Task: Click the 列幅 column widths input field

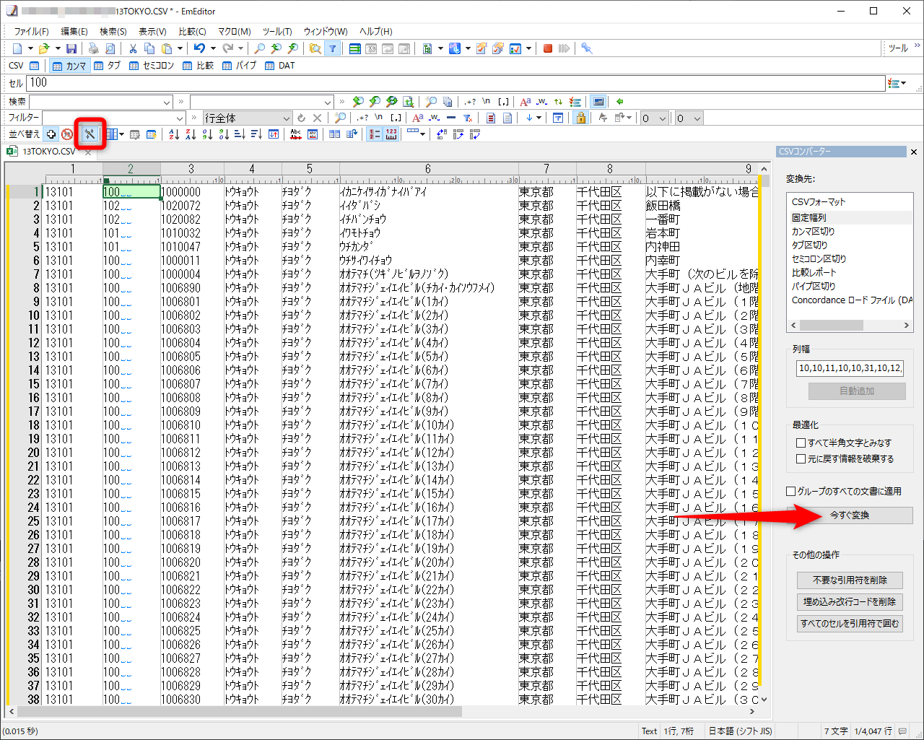Action: 850,368
